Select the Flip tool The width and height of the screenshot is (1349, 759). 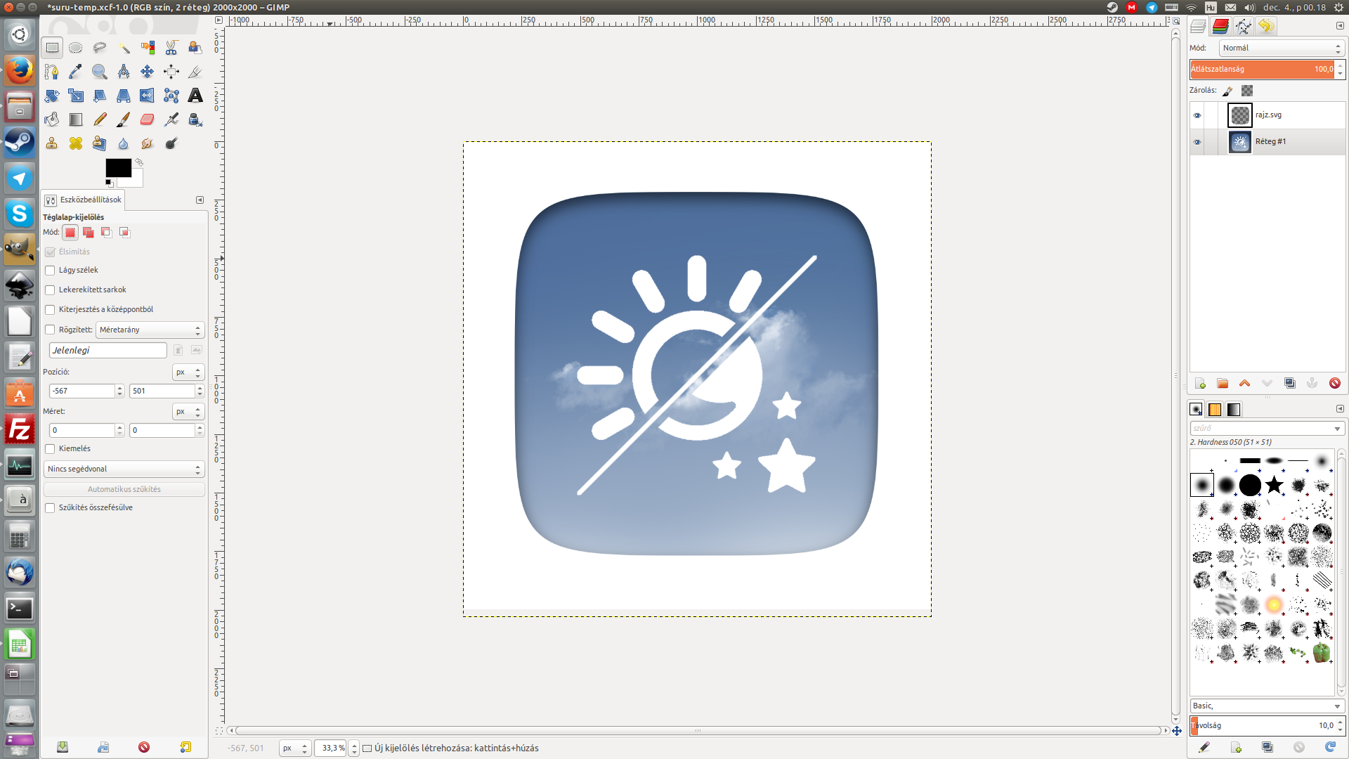(148, 96)
